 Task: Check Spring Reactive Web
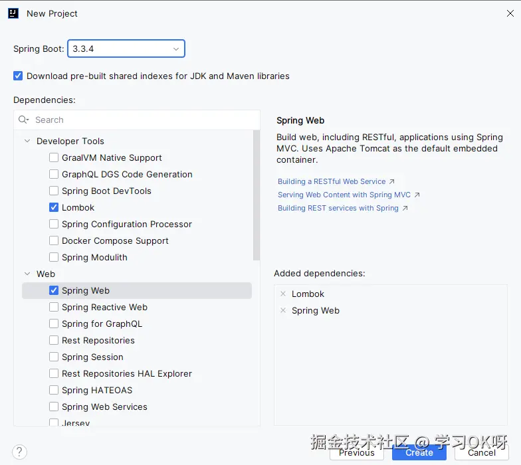click(54, 307)
